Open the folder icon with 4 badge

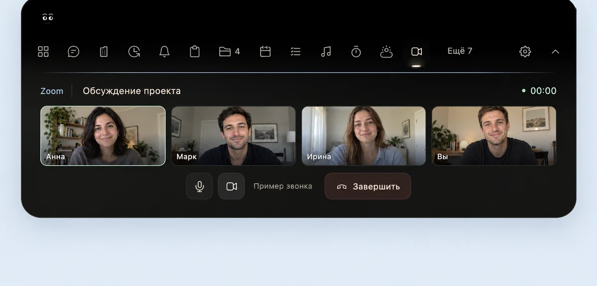(229, 51)
